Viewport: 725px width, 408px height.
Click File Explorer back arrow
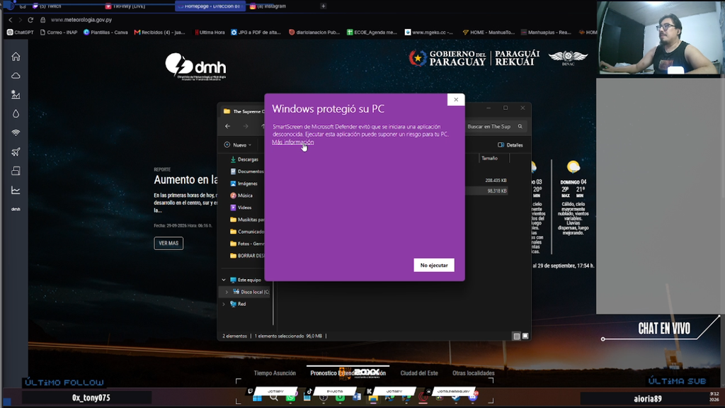[x=227, y=126]
